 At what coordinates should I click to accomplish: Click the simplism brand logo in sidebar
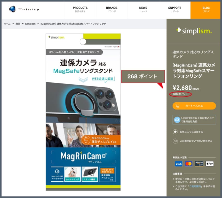point(194,31)
